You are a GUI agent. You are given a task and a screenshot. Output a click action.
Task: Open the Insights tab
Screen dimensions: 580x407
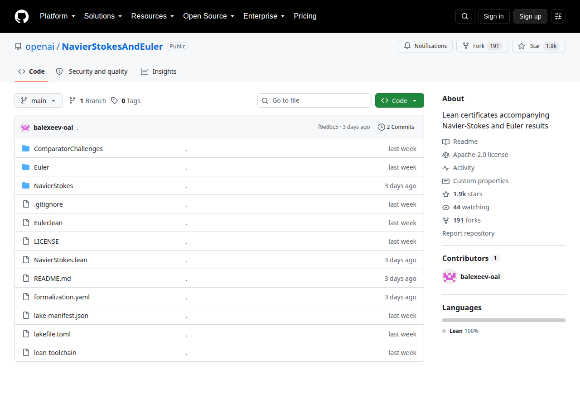pyautogui.click(x=159, y=71)
